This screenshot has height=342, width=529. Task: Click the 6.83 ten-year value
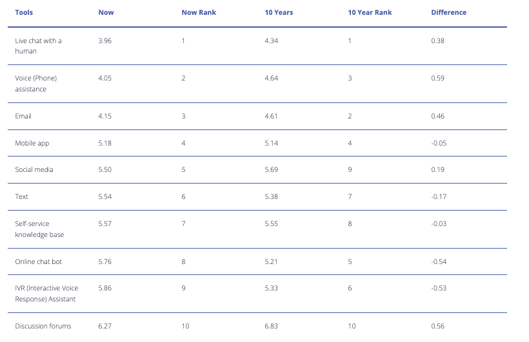point(271,326)
